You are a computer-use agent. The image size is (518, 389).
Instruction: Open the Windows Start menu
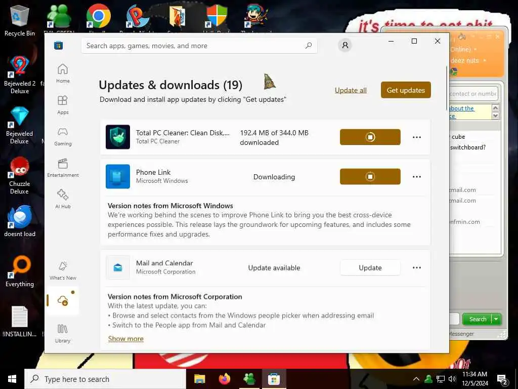tap(12, 379)
